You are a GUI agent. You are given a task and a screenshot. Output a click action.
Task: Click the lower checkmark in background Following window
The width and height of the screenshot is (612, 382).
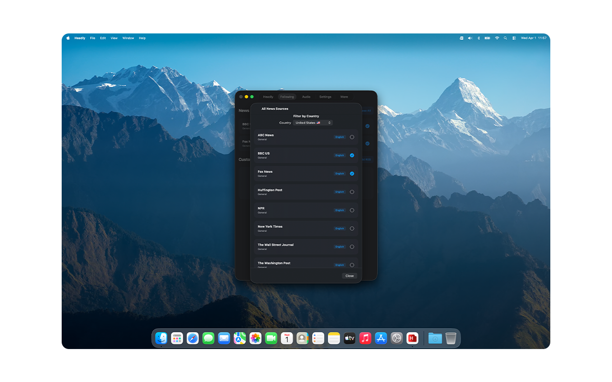[x=368, y=143]
